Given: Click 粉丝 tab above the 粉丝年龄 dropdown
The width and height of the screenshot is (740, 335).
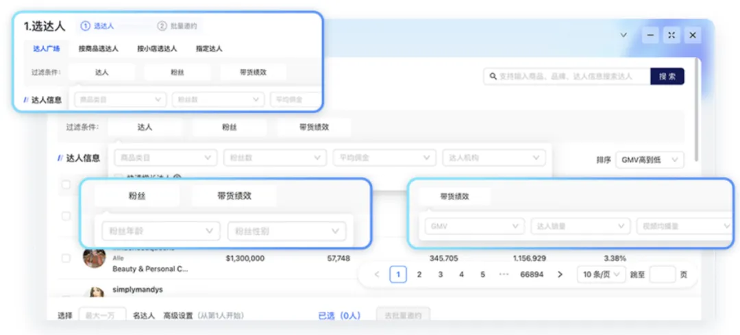Looking at the screenshot, I should pos(137,196).
